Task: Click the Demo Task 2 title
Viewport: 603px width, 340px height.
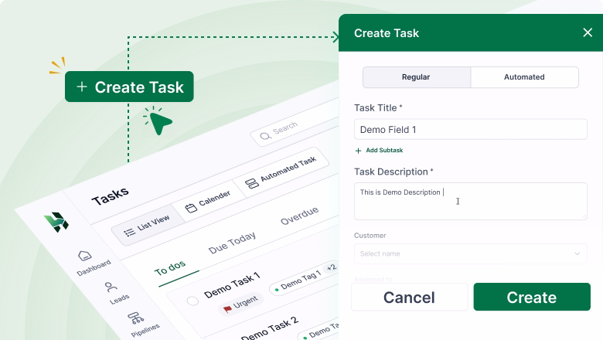Action: 270,328
